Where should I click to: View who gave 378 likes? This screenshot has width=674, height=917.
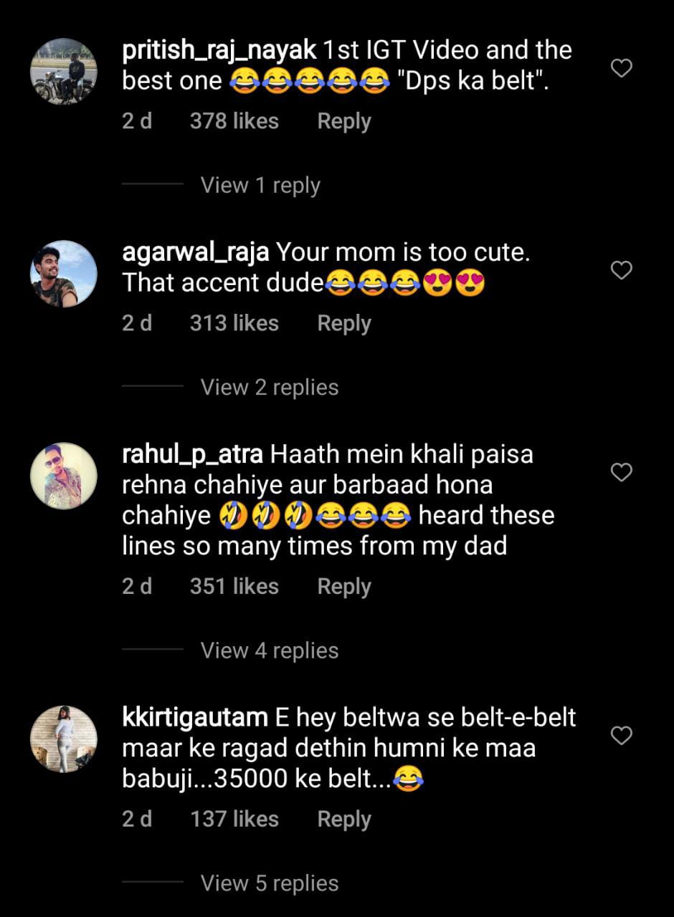234,122
